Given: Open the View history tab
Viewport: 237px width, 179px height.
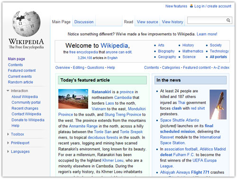Looking at the screenshot, I should 173,22.
